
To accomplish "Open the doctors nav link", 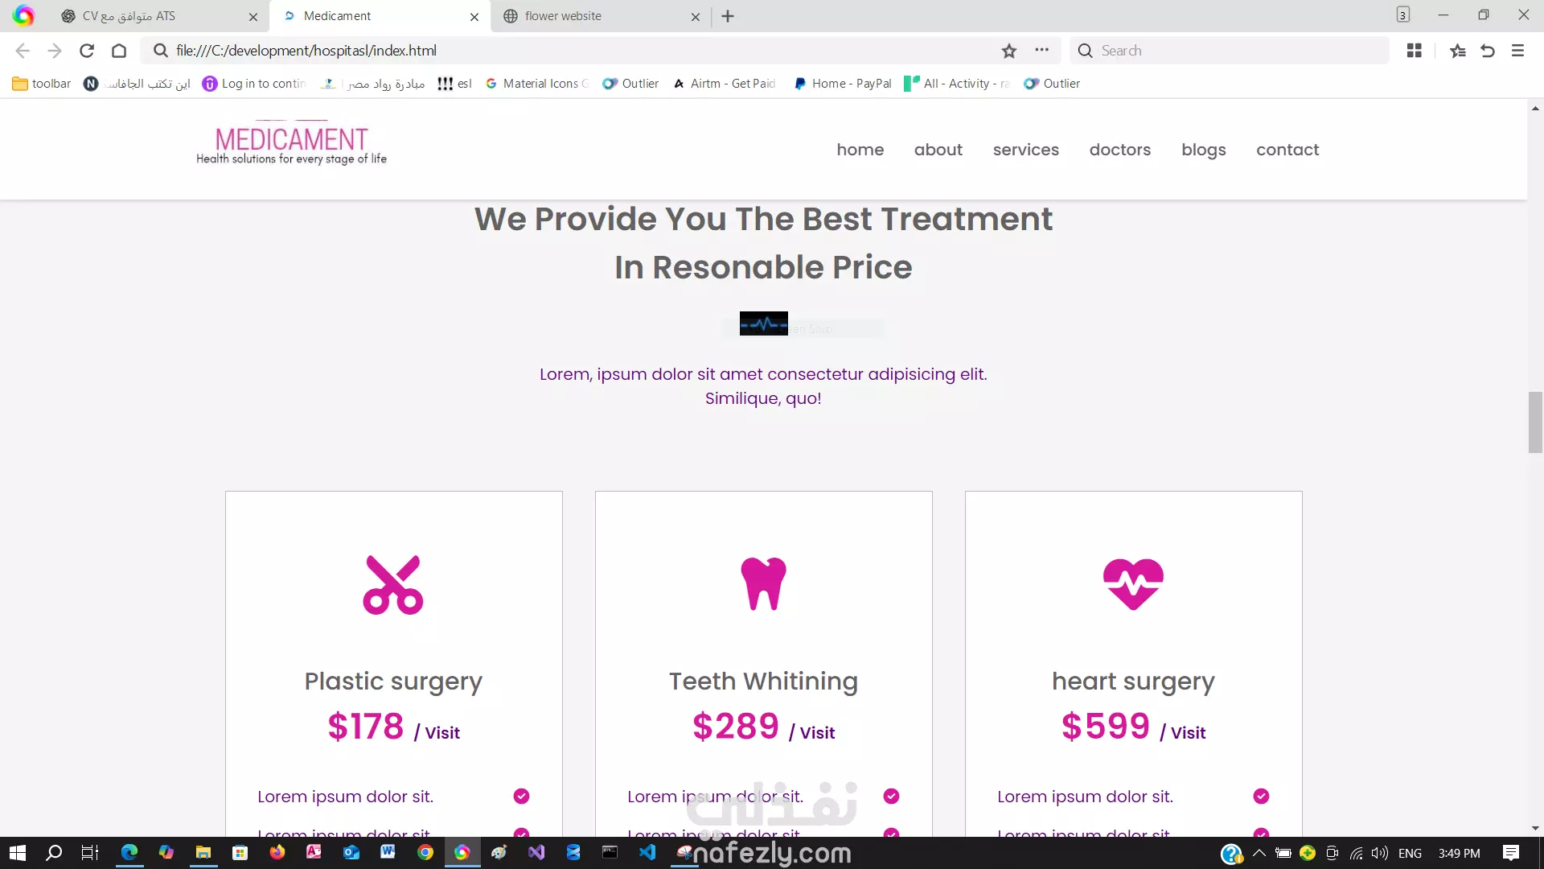I will coord(1119,150).
